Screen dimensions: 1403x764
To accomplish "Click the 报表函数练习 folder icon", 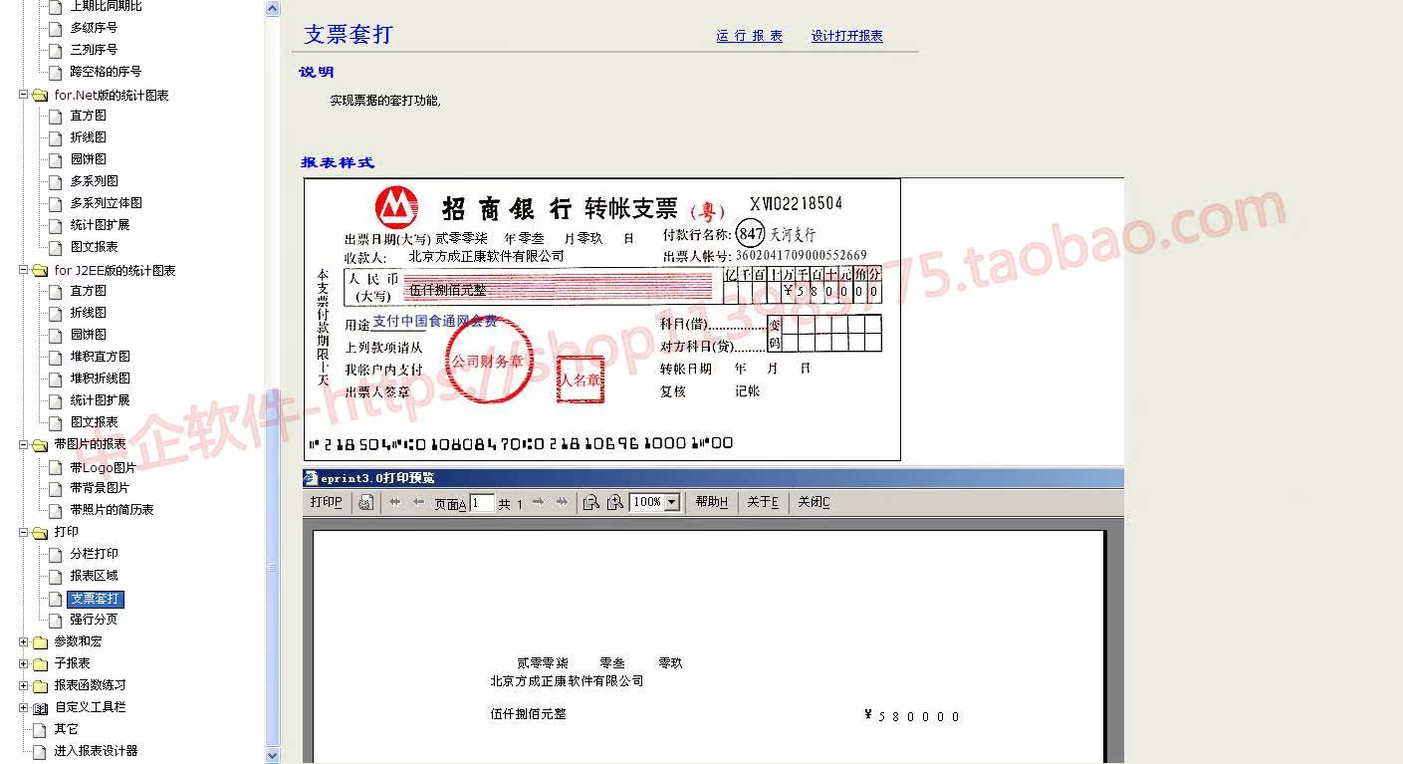I will [40, 686].
